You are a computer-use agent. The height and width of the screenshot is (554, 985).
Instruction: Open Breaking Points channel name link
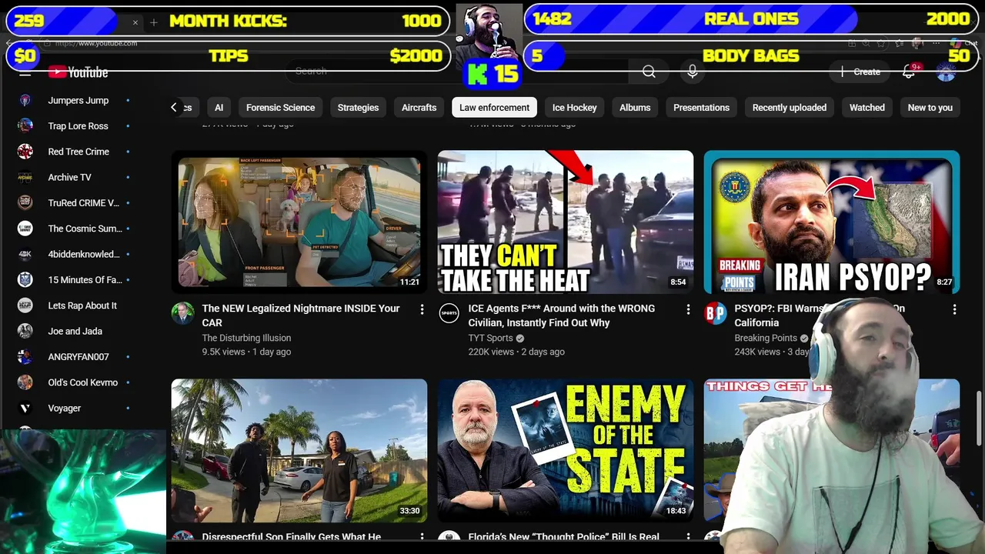click(x=766, y=338)
